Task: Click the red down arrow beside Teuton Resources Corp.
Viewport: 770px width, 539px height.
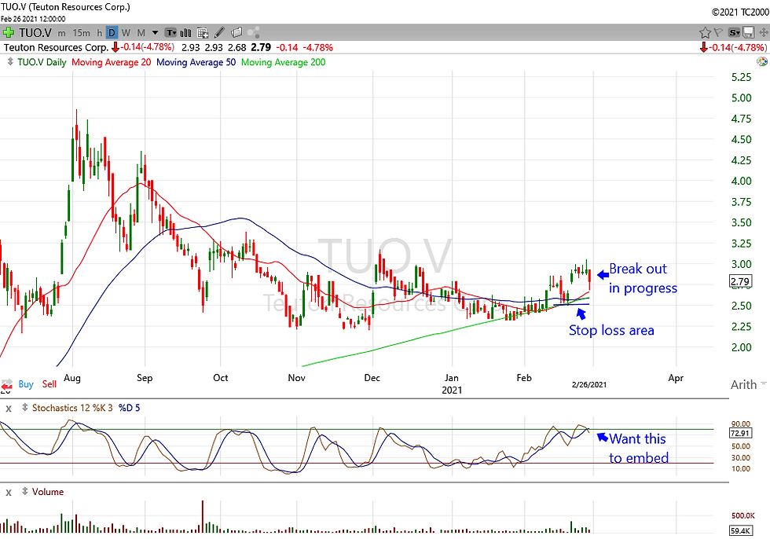Action: tap(115, 48)
